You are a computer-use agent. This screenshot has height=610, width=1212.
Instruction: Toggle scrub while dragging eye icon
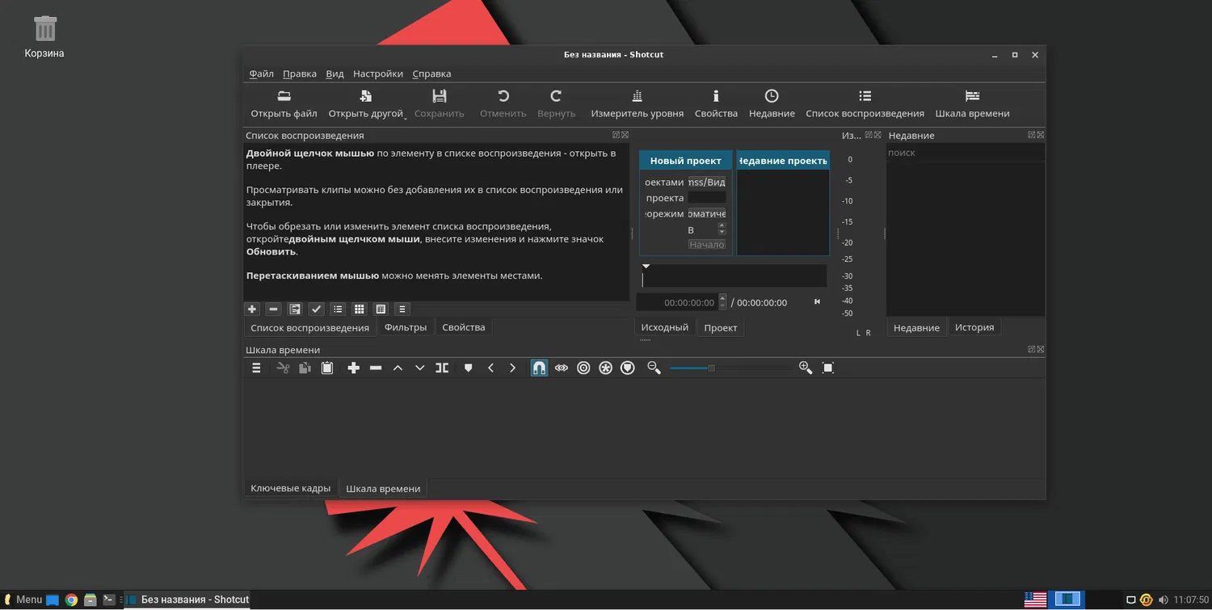pos(562,368)
